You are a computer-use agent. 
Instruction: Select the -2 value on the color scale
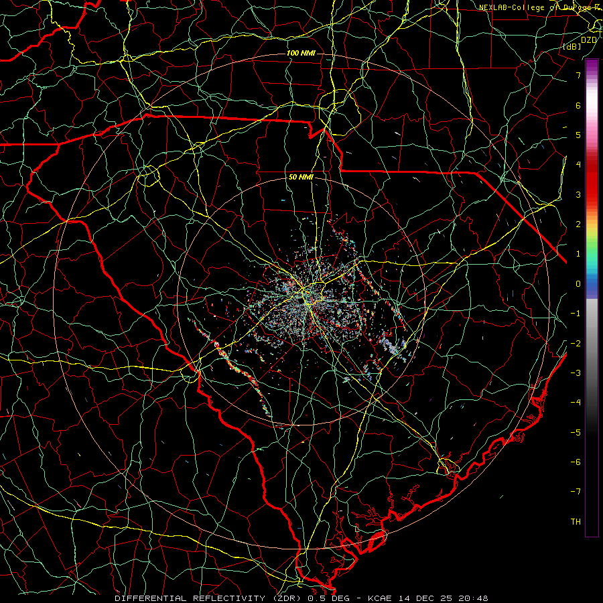[x=576, y=344]
